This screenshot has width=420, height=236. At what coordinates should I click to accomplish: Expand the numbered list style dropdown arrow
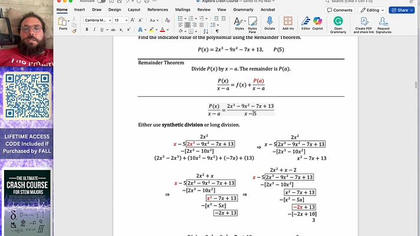coord(196,18)
